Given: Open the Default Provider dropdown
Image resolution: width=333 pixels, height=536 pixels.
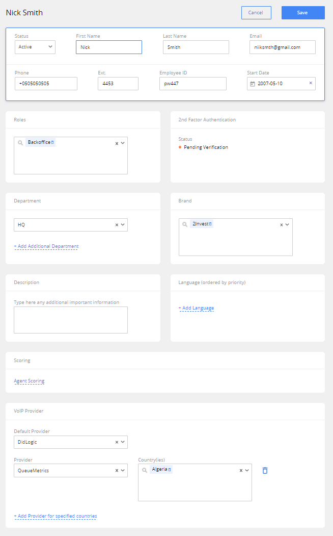Looking at the screenshot, I should tap(122, 442).
